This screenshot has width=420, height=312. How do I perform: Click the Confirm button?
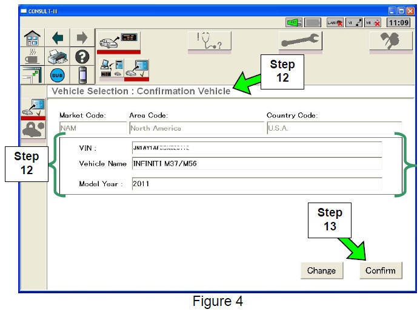380,270
